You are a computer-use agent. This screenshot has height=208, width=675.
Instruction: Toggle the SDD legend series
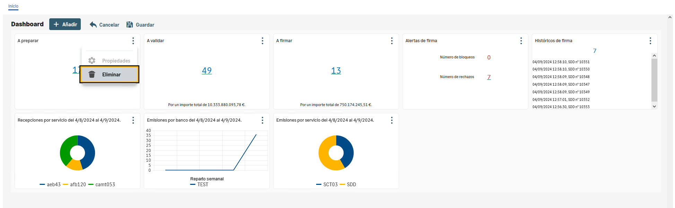pyautogui.click(x=348, y=185)
